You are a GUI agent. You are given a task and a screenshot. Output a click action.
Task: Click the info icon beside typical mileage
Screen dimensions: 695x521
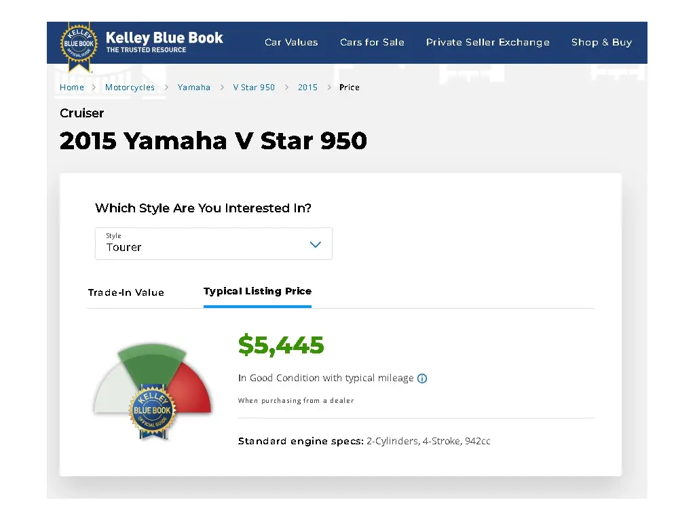(422, 379)
